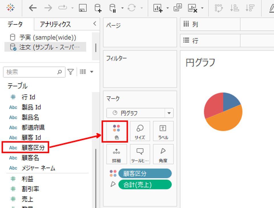Sort descending using the toolbar icon
Viewport: 274px width, 208px height.
click(250, 8)
